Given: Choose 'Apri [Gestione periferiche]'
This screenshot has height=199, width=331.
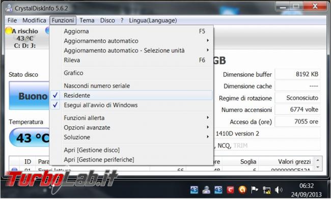Looking at the screenshot, I should pos(131,159).
